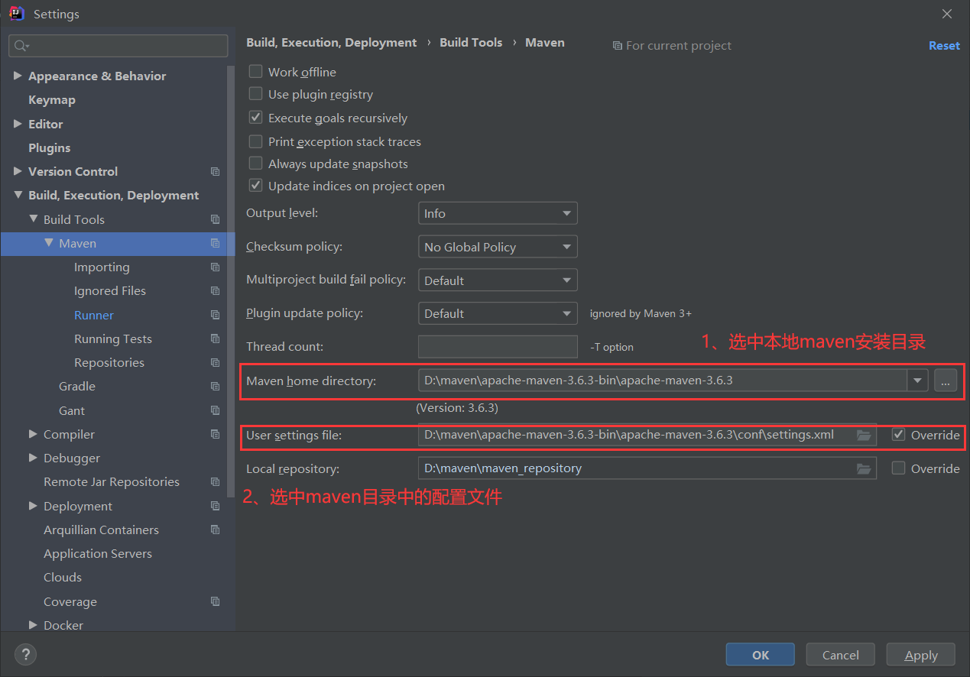Enable Print exception stack traces
The width and height of the screenshot is (970, 677).
click(256, 141)
